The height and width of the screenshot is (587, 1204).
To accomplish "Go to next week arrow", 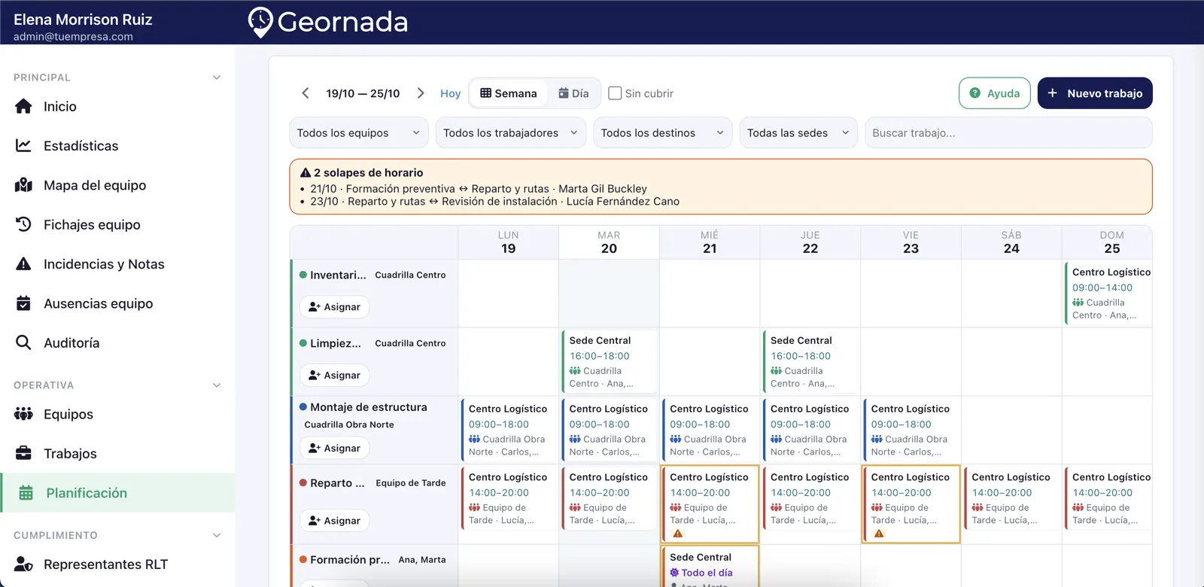I will (421, 93).
